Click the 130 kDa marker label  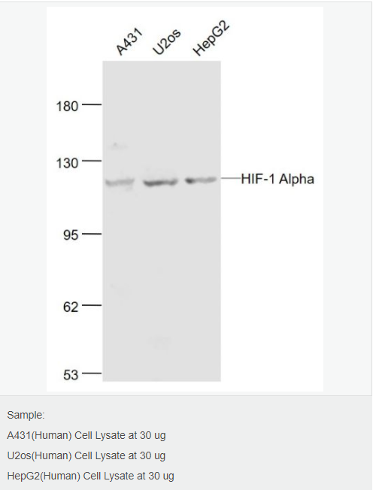tap(67, 163)
